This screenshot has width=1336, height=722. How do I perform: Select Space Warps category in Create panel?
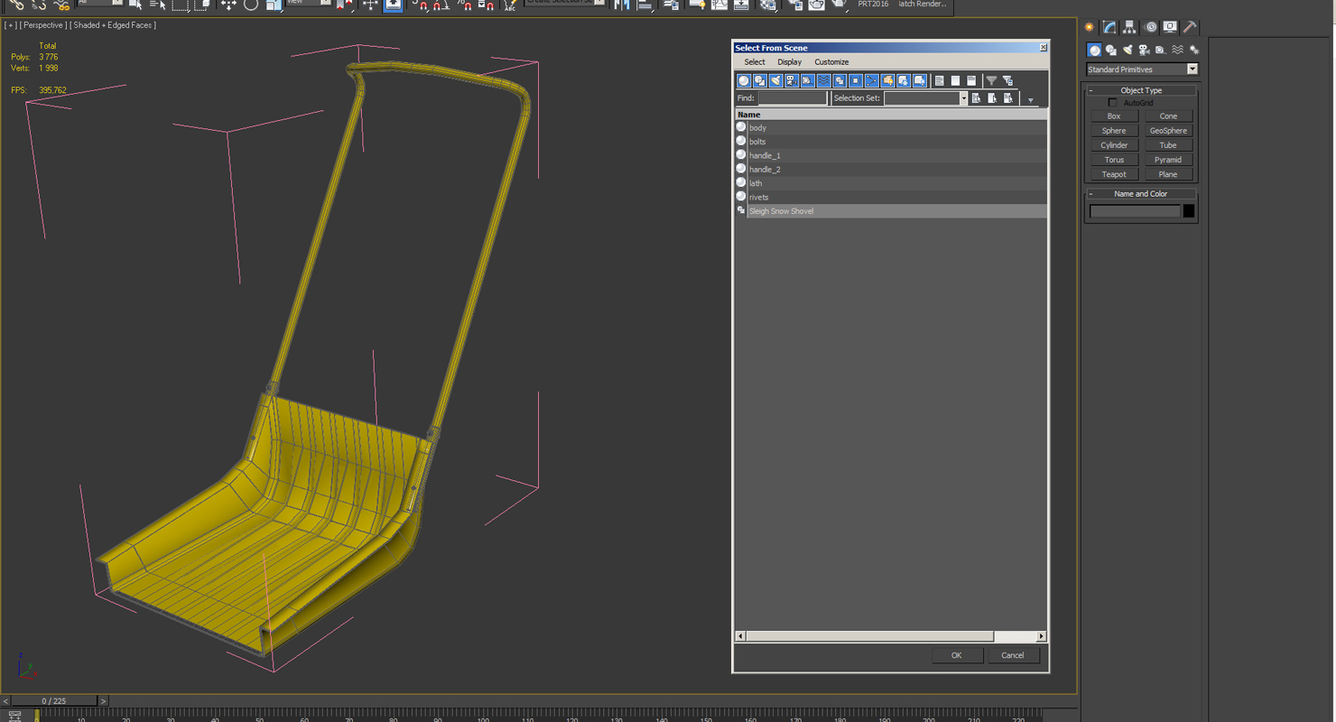click(1177, 51)
